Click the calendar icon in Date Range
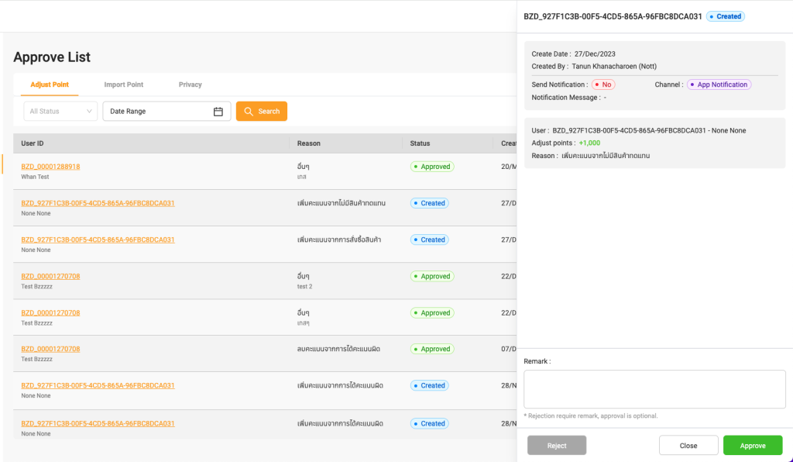This screenshot has height=462, width=793. point(218,112)
